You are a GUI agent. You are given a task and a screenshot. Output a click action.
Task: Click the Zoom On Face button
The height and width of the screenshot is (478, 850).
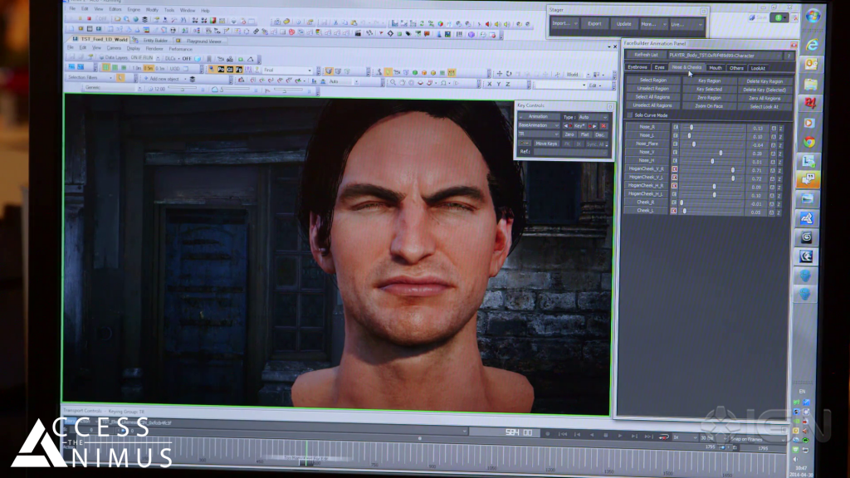708,106
